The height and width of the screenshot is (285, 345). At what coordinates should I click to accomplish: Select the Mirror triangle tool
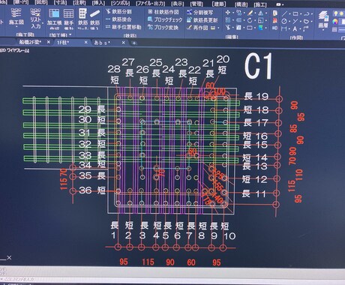[261, 13]
